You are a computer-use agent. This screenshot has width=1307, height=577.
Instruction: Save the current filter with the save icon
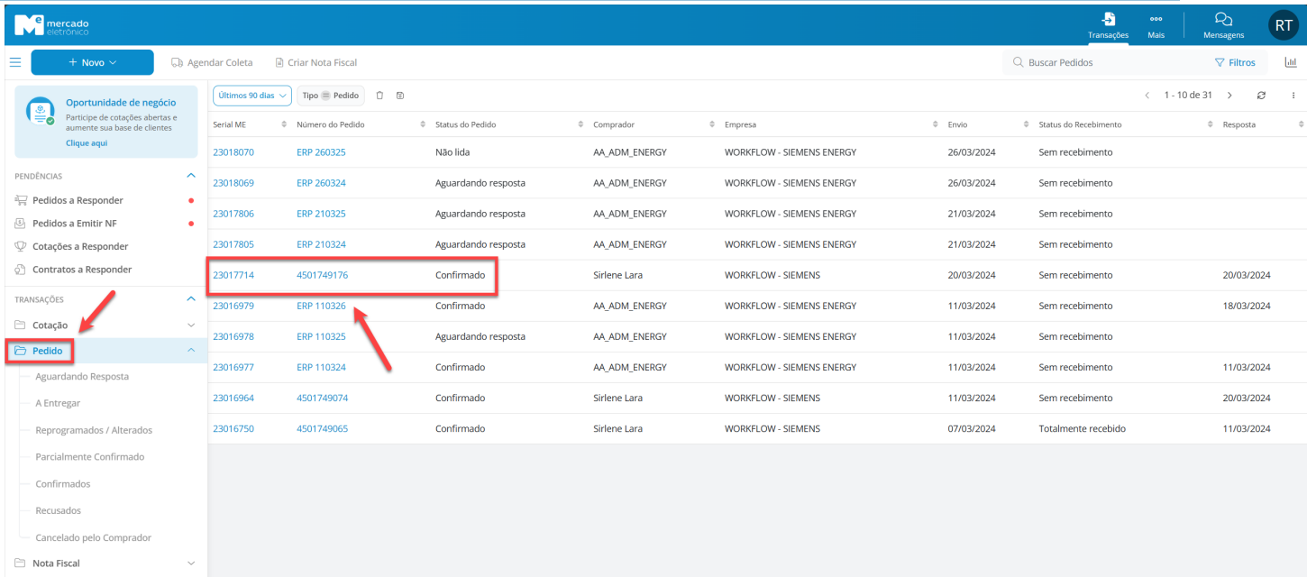(400, 96)
